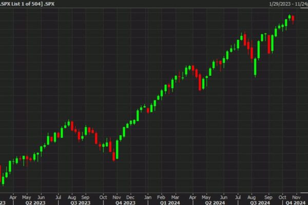Image resolution: width=308 pixels, height=205 pixels.
Task: Click the Aug label above Q3 2024
Action: 252,197
